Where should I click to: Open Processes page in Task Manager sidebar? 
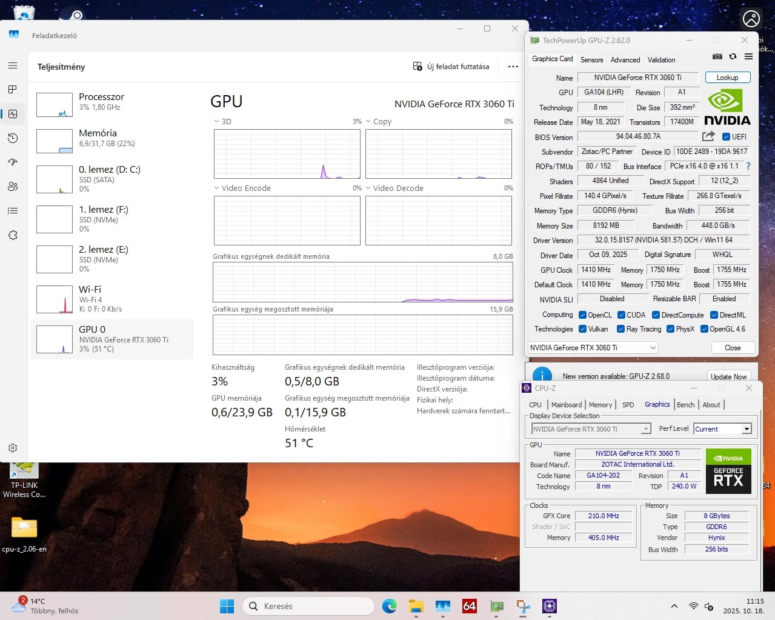[x=13, y=90]
